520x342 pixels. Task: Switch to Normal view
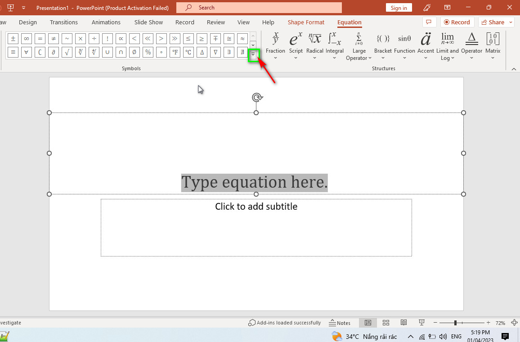click(x=368, y=323)
